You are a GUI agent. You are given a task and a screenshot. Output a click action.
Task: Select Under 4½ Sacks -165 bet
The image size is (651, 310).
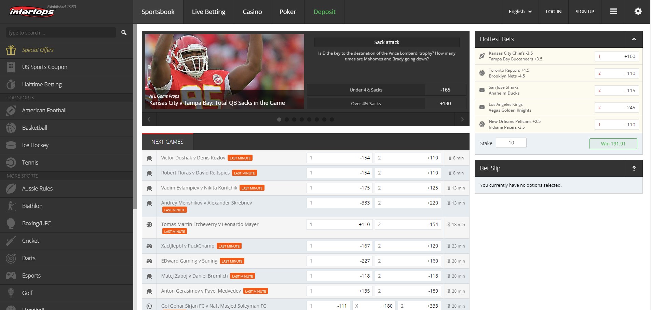tap(386, 90)
